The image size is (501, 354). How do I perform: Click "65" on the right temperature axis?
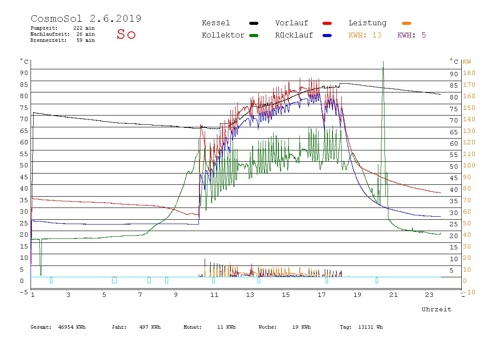click(454, 132)
